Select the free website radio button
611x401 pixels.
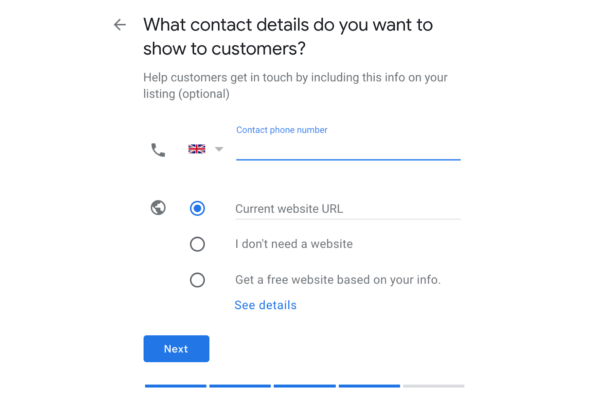tap(197, 280)
